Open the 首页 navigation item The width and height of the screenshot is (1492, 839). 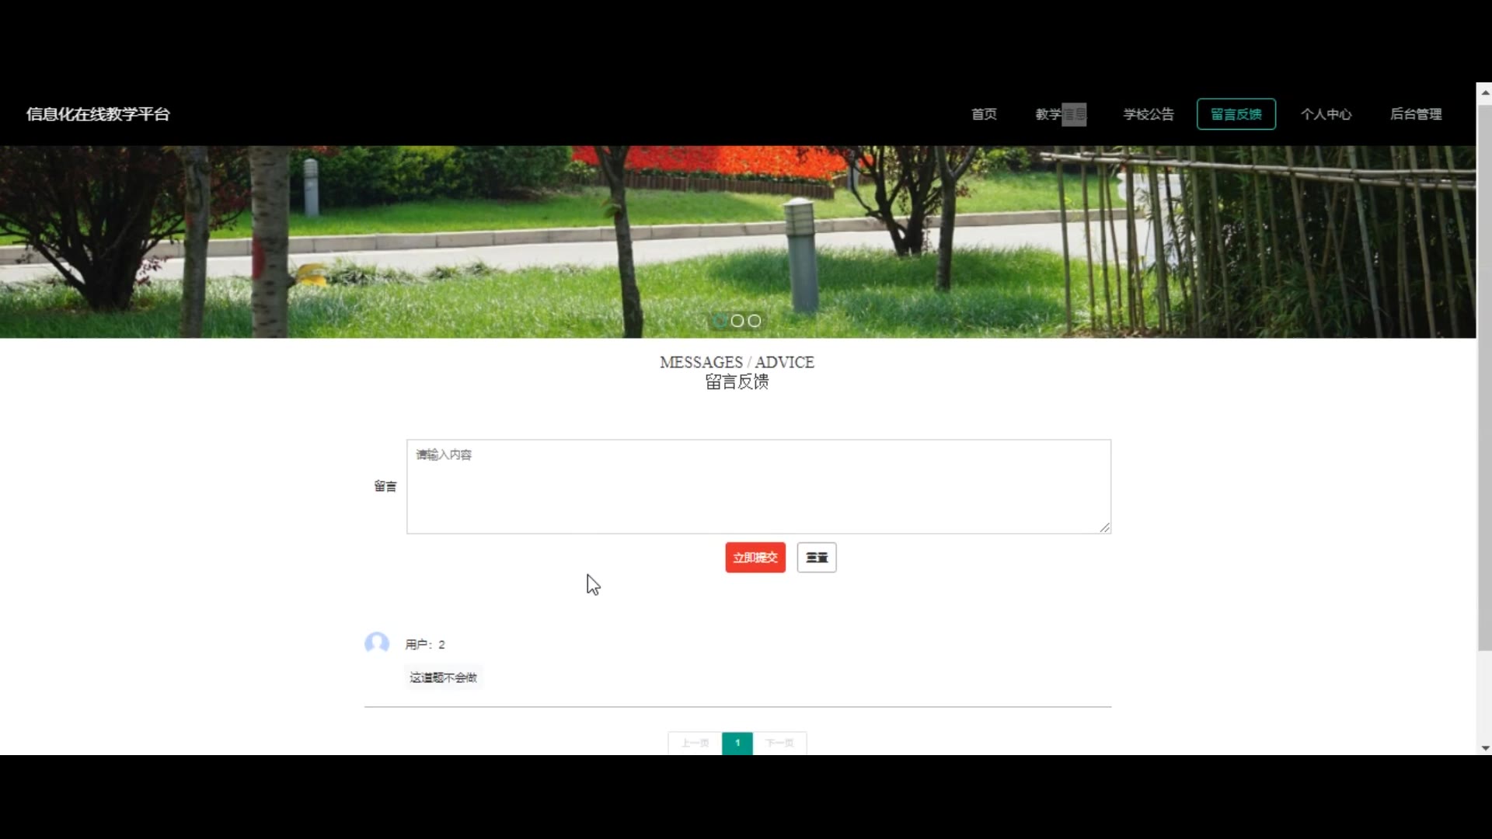[x=984, y=114]
